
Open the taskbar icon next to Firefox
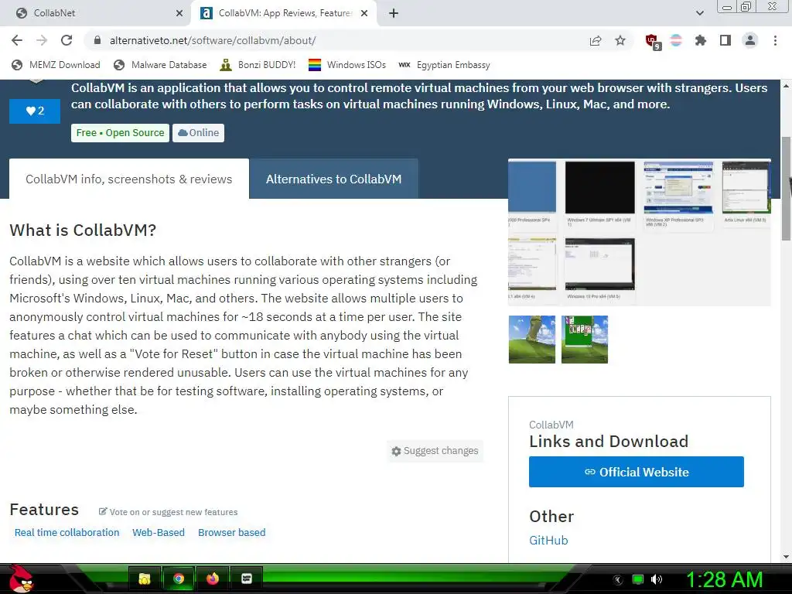coord(247,579)
